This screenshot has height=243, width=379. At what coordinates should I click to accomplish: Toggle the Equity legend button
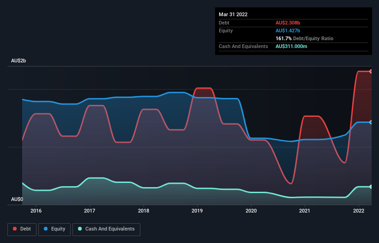tap(54, 229)
